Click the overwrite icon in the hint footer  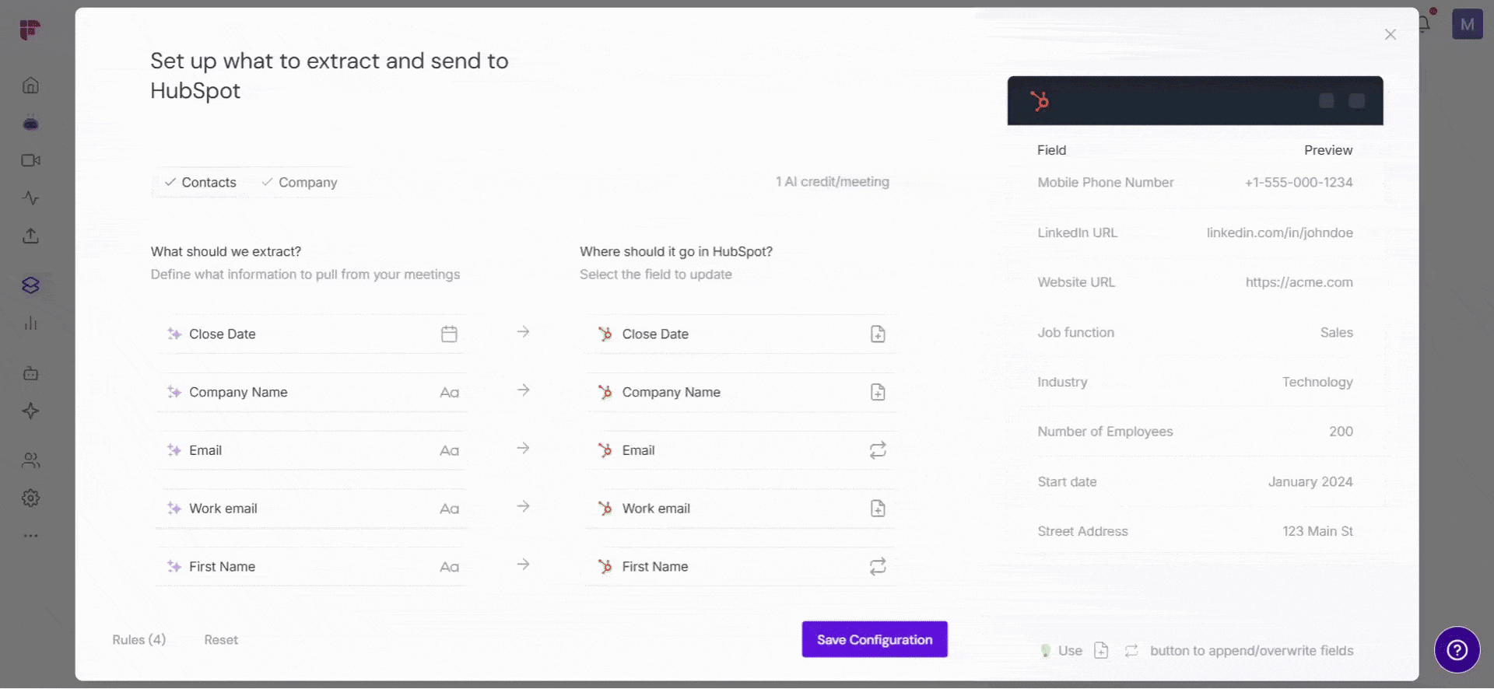pos(1131,651)
